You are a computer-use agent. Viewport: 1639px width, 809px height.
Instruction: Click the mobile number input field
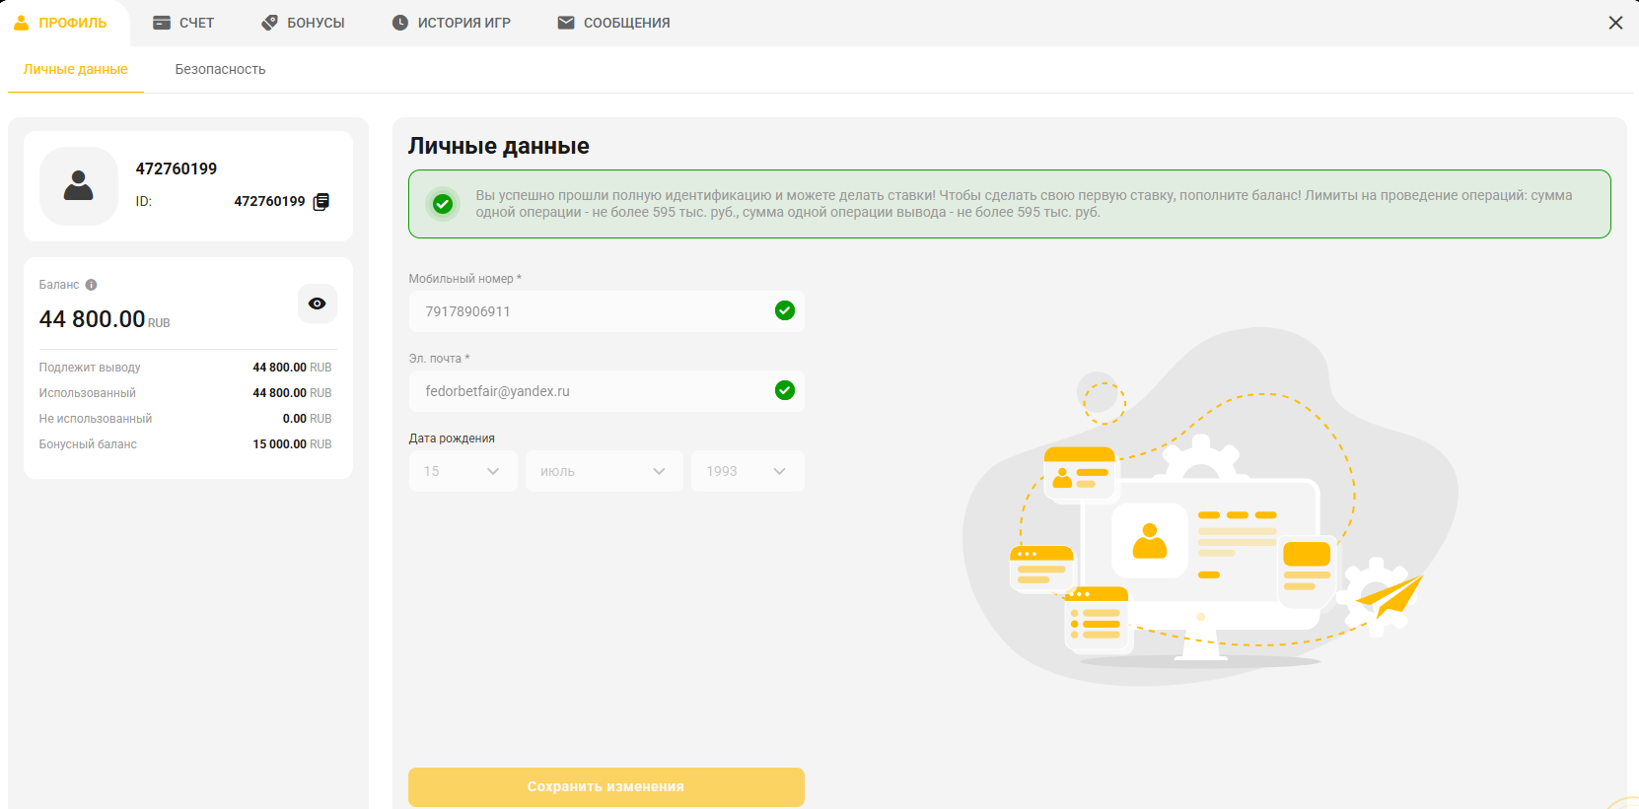click(x=592, y=311)
